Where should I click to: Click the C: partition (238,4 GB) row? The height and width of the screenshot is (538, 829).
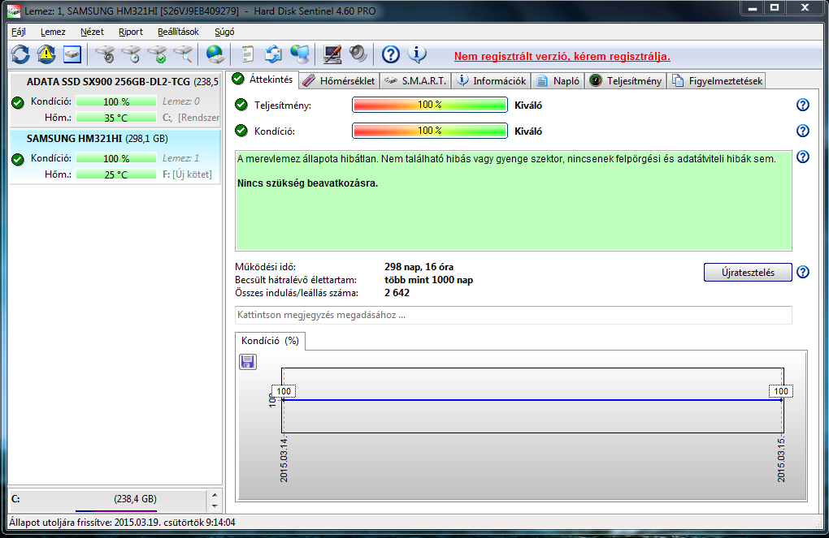[108, 500]
